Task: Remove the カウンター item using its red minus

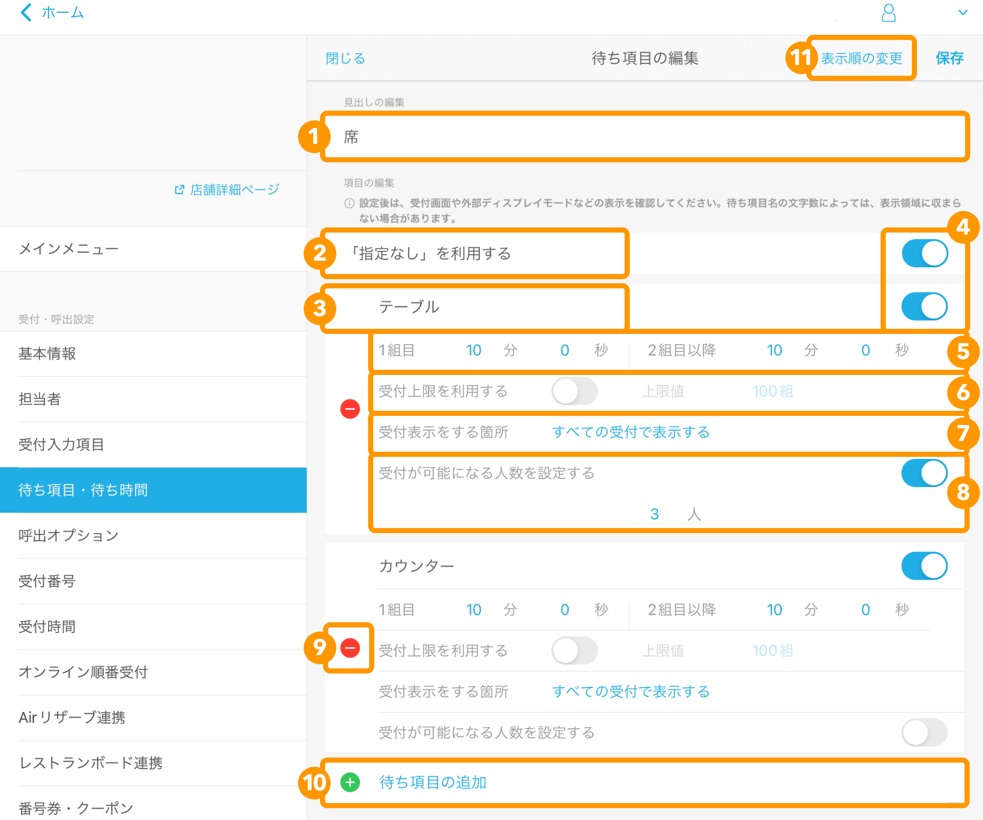Action: coord(350,649)
